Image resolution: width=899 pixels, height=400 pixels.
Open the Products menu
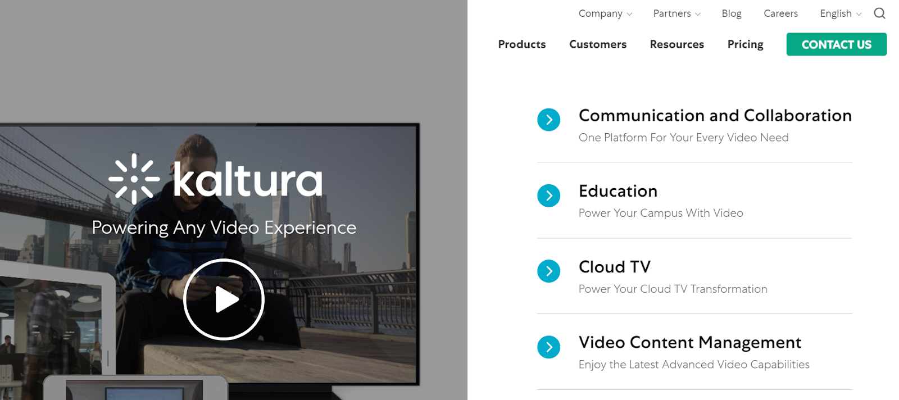[x=521, y=44]
